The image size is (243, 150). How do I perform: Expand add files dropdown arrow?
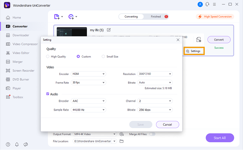click(62, 17)
